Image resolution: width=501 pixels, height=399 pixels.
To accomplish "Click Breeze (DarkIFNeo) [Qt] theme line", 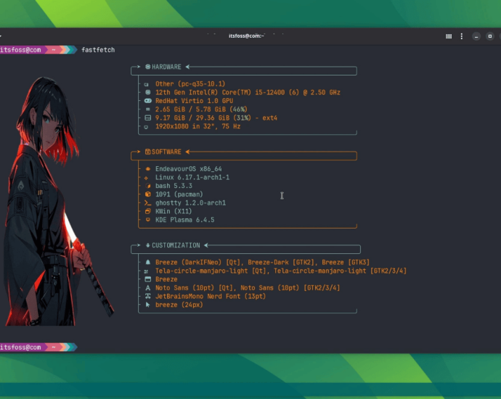I will tap(262, 262).
